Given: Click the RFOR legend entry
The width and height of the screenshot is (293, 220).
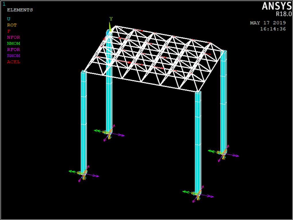Looking at the screenshot, I should click(x=14, y=50).
